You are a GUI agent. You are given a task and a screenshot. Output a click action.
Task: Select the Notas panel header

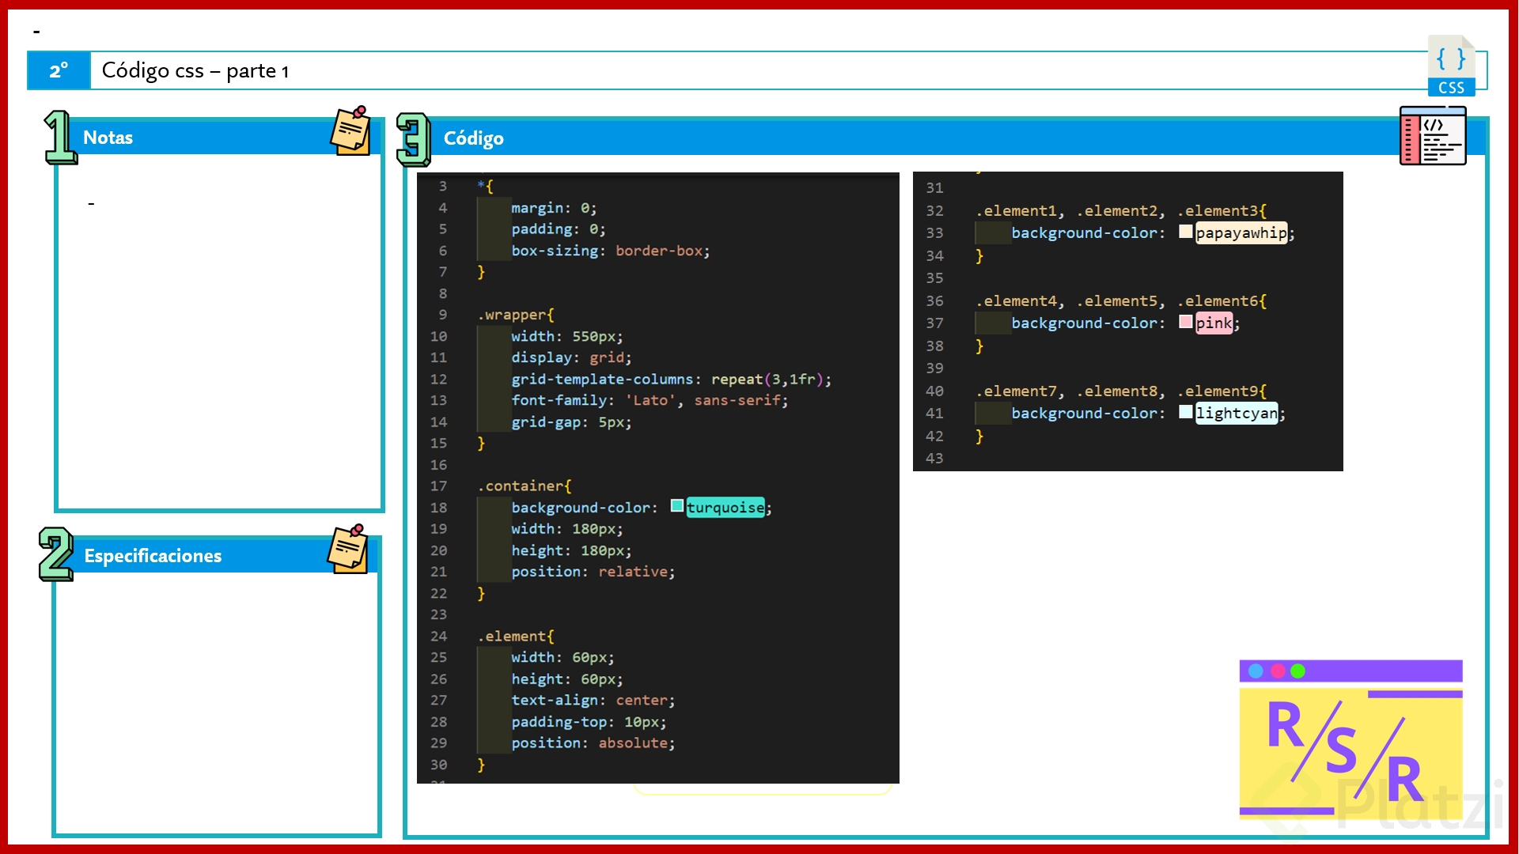[219, 138]
